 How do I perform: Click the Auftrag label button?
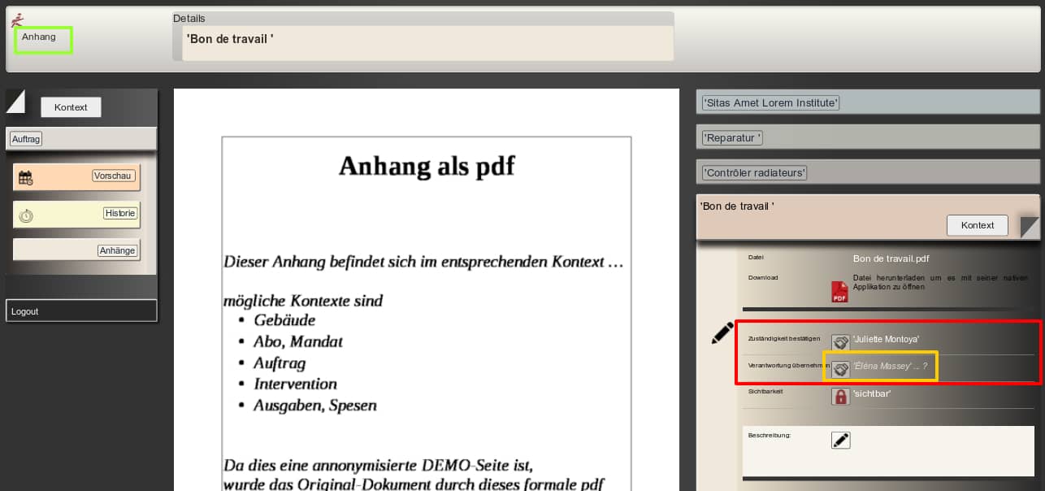coord(26,139)
